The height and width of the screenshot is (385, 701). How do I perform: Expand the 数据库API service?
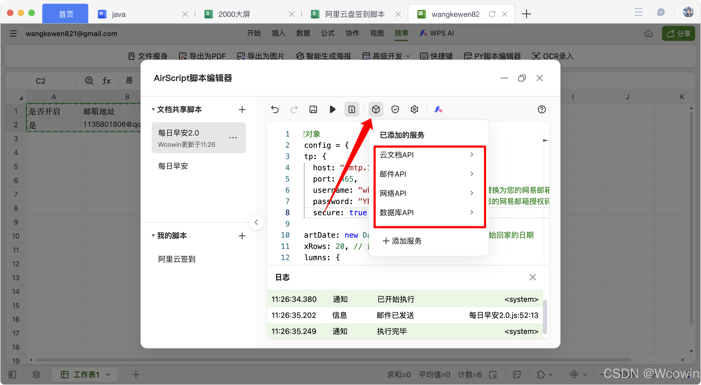pyautogui.click(x=426, y=213)
